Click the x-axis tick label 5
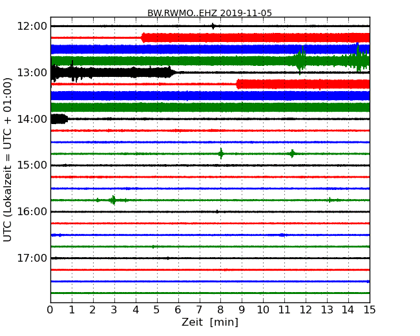This screenshot has height=336, width=420. coord(157,310)
